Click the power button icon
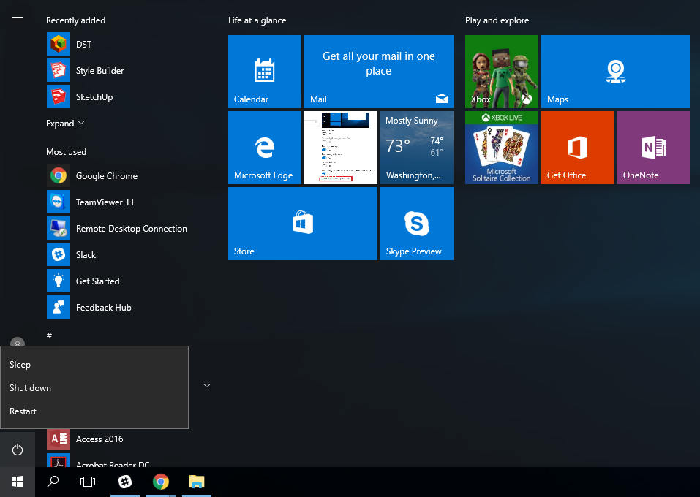Viewport: 700px width, 497px height. (x=18, y=449)
